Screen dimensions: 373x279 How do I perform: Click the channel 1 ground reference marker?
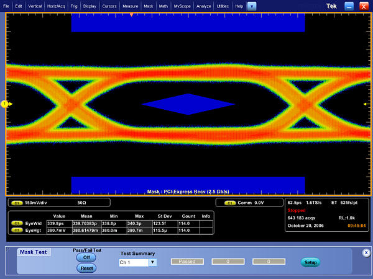4,104
